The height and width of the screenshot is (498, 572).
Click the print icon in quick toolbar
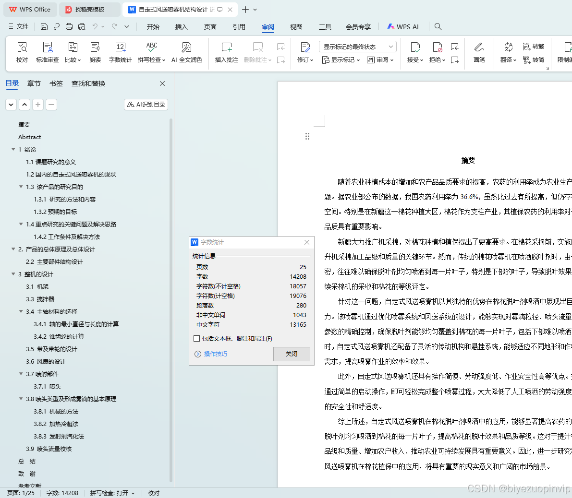click(69, 26)
